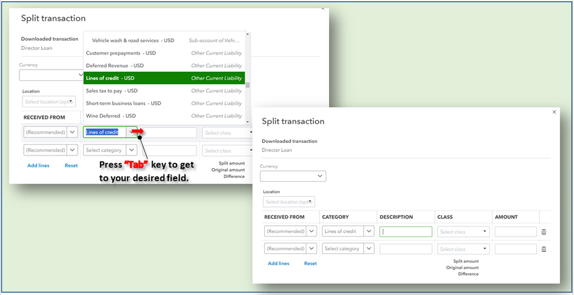The image size is (574, 295).
Task: Click first Description field in front dialog
Action: [406, 232]
